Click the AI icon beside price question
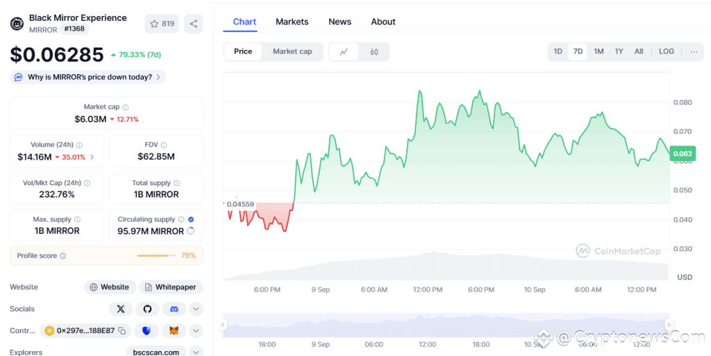The width and height of the screenshot is (711, 356). [x=19, y=78]
